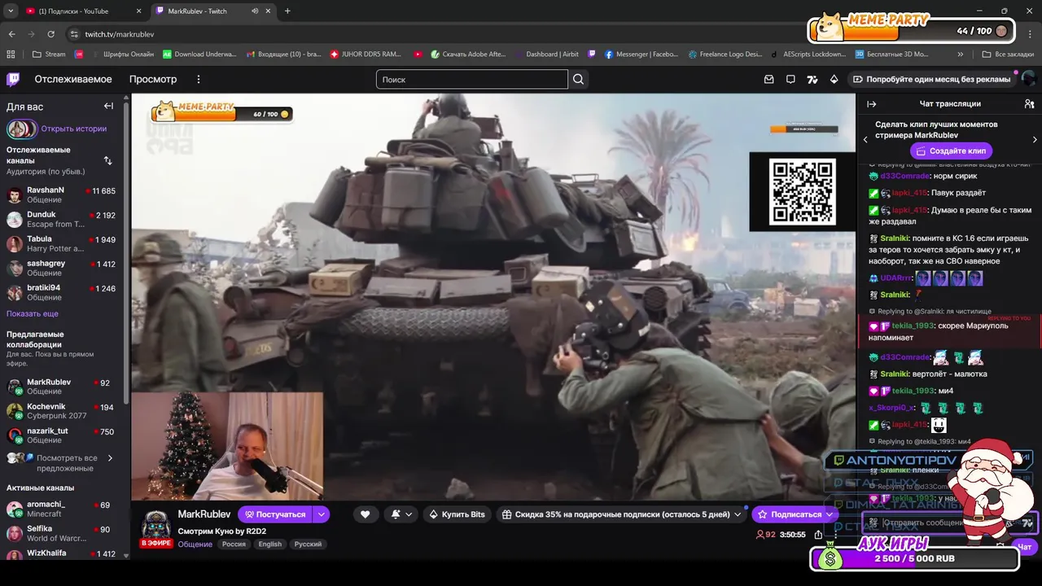Image resolution: width=1042 pixels, height=586 pixels.
Task: Open the Twitch inbox notifications icon
Action: click(x=768, y=79)
